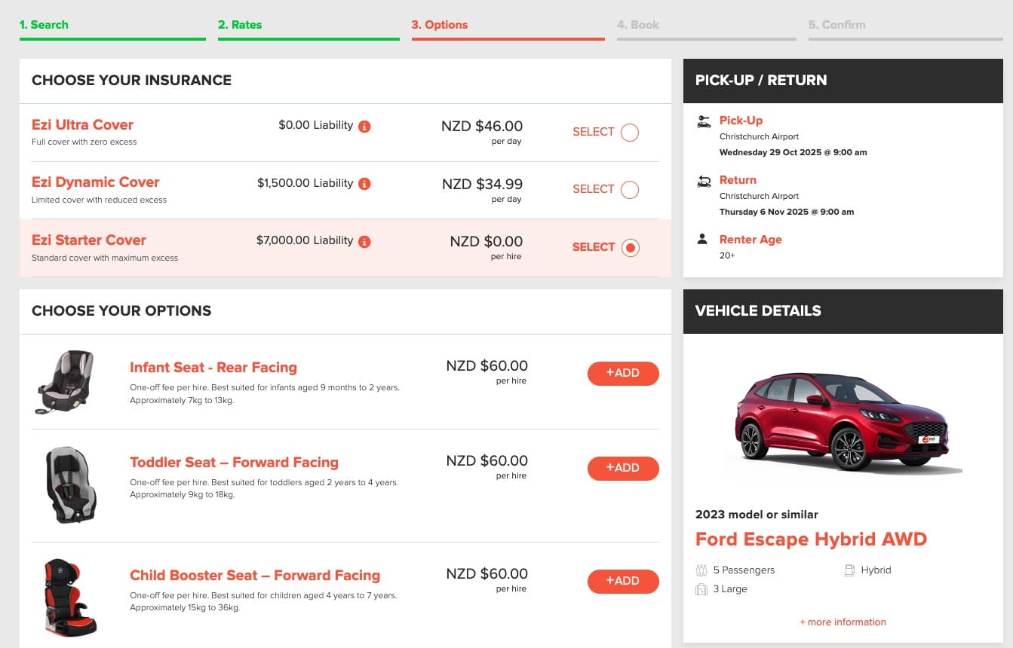Click the Return arrows car icon
Image resolution: width=1013 pixels, height=648 pixels.
[704, 181]
